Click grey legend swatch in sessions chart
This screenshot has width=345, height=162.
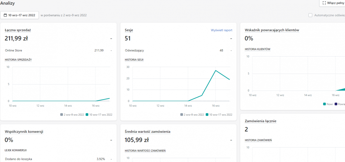182,115
